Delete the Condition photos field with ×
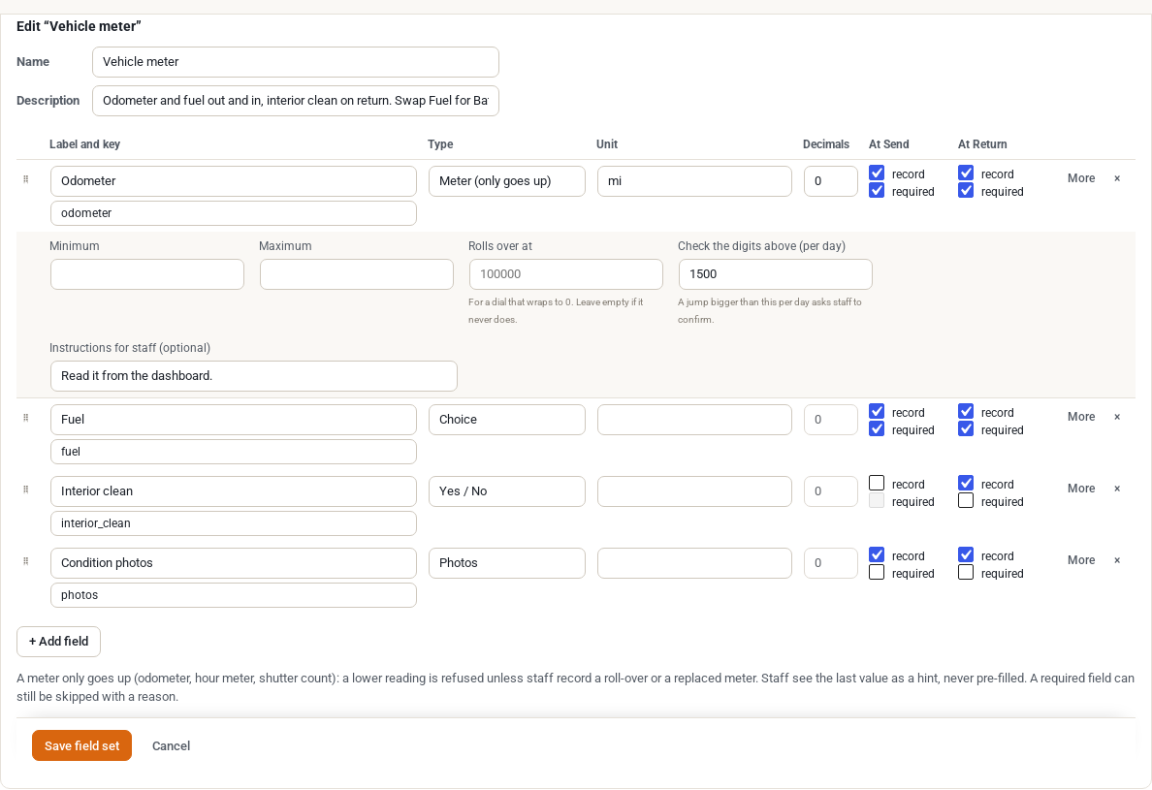1152x790 pixels. point(1117,560)
